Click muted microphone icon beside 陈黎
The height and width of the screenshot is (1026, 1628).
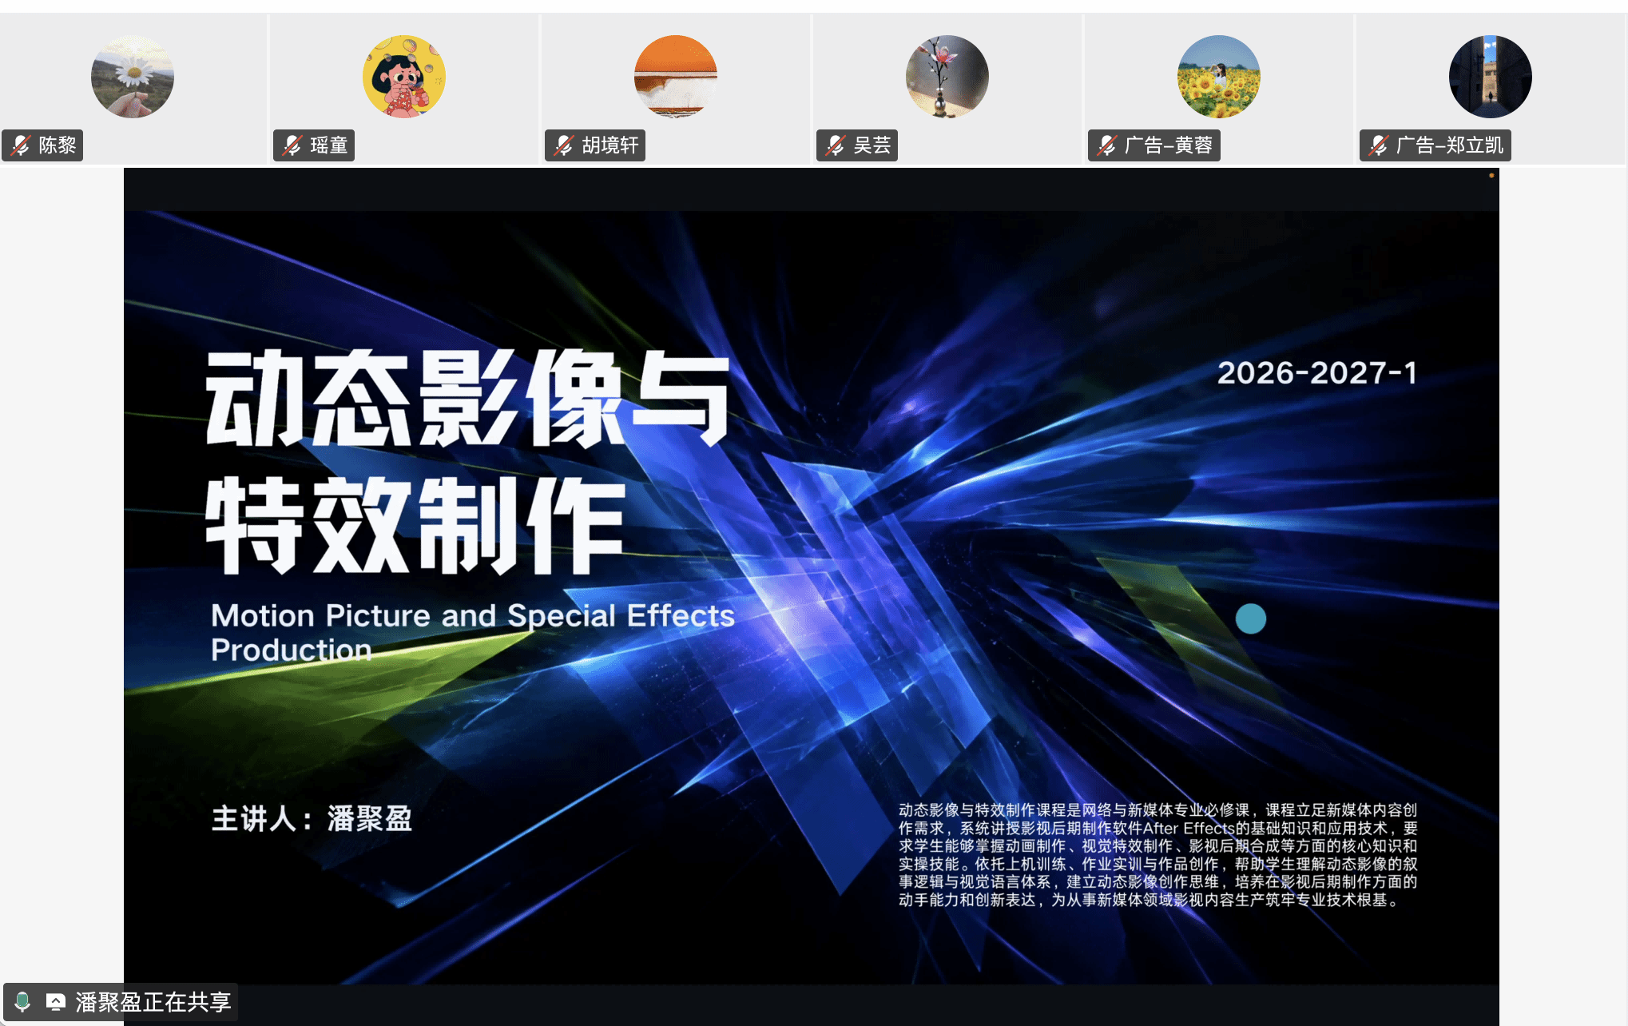coord(21,145)
